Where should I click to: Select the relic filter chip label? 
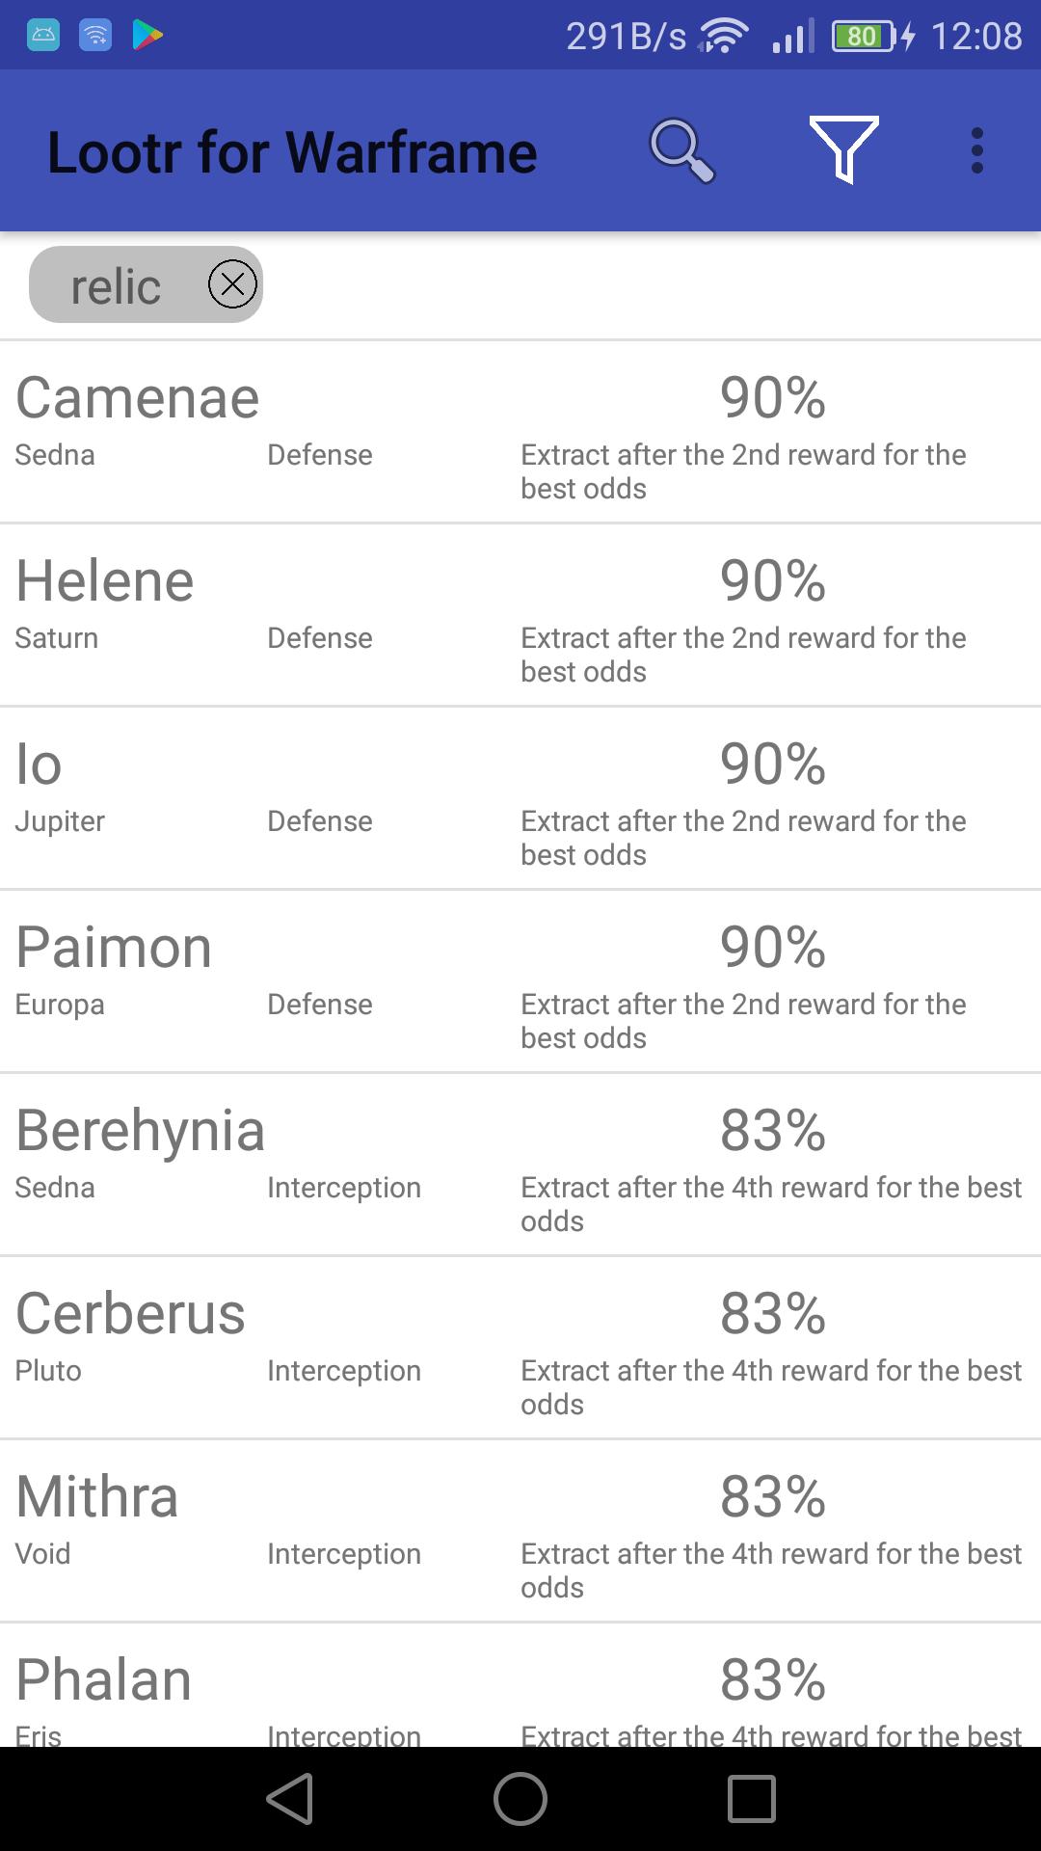click(x=116, y=286)
